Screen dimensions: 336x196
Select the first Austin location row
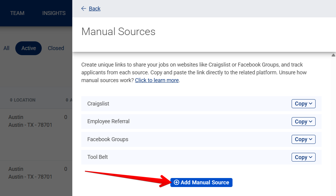click(x=33, y=121)
